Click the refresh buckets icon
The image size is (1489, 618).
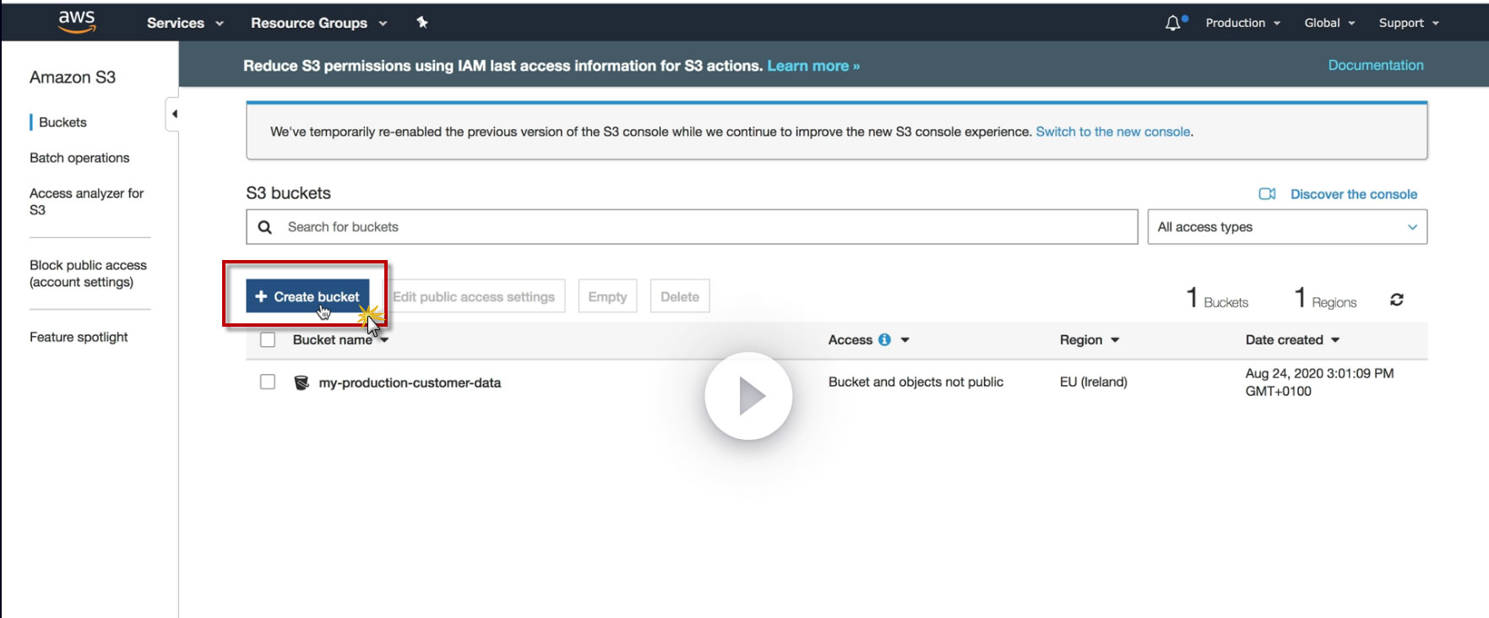(1397, 300)
